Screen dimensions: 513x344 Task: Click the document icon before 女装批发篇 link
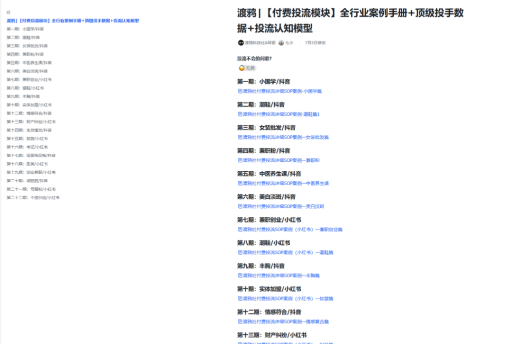pos(239,137)
